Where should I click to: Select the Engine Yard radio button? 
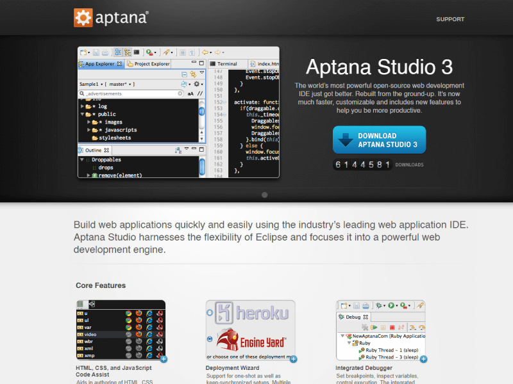tap(210, 339)
